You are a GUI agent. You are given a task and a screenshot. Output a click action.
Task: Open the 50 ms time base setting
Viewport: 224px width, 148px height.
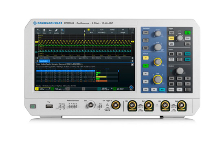coord(112,30)
